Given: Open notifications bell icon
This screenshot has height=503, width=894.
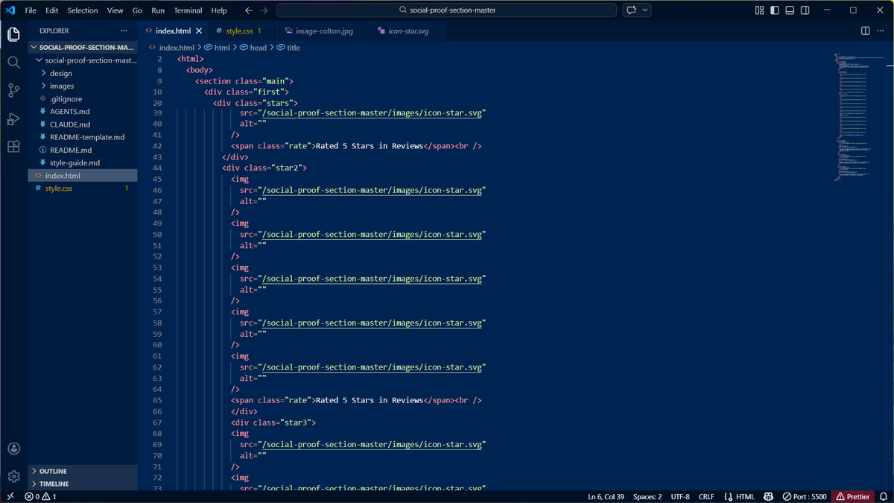Looking at the screenshot, I should tap(883, 496).
